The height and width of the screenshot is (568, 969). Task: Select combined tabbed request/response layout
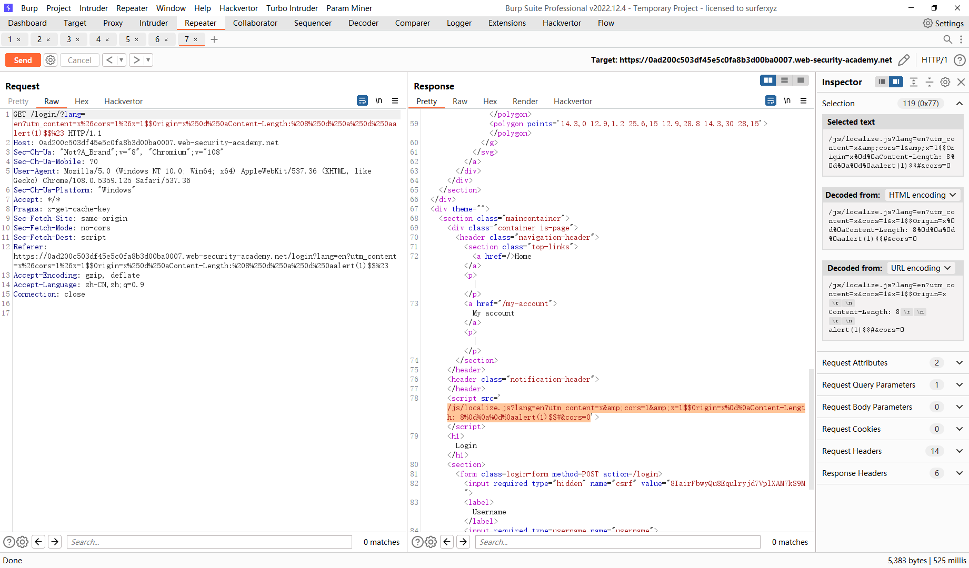[x=801, y=80]
